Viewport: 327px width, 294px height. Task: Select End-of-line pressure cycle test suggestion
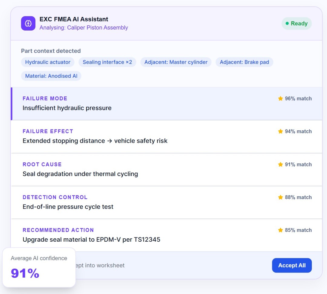(x=167, y=203)
